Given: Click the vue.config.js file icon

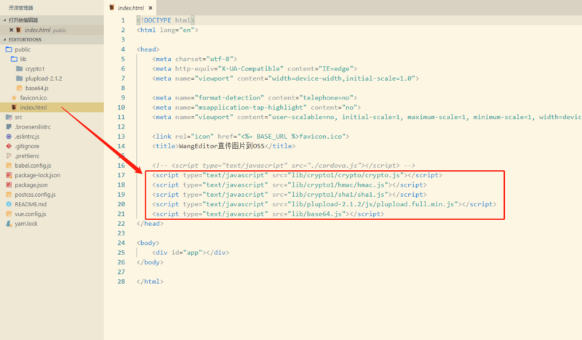Looking at the screenshot, I should 9,214.
